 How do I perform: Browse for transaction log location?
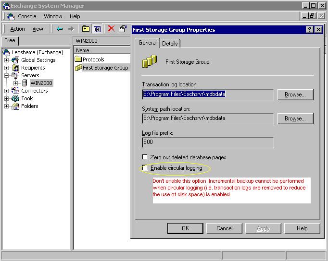point(295,95)
